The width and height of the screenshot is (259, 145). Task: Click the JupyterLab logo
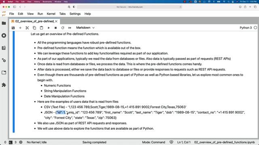click(x=4, y=14)
